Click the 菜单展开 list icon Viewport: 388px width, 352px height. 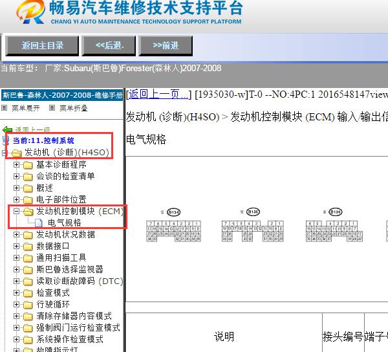tap(5, 108)
